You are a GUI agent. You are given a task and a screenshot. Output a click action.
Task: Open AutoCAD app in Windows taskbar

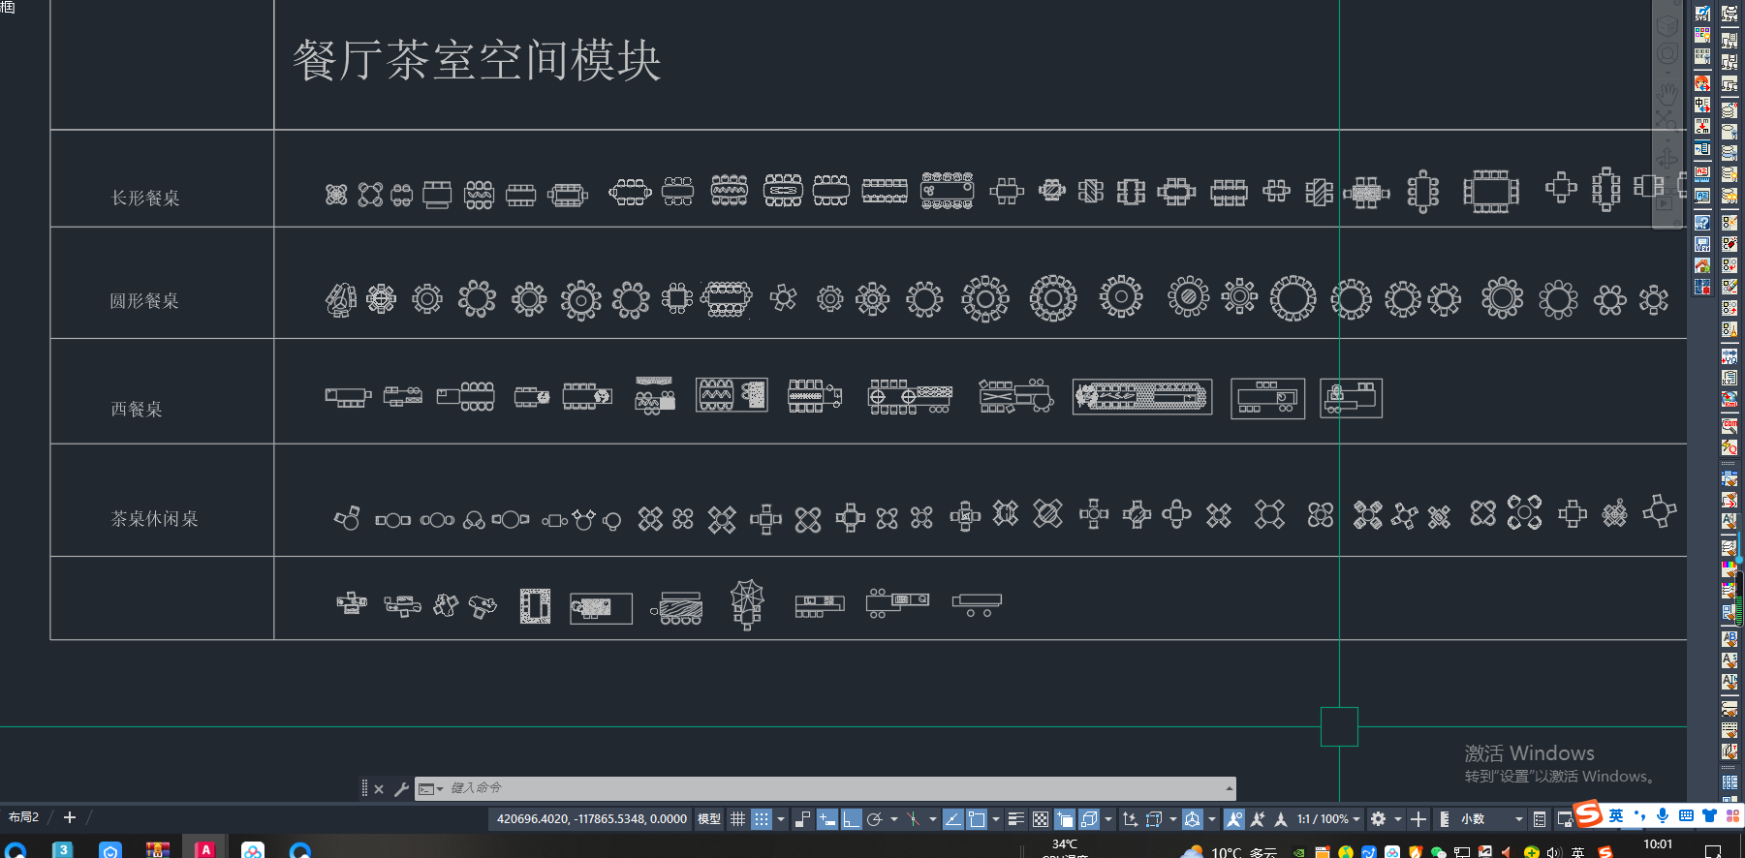pos(205,849)
